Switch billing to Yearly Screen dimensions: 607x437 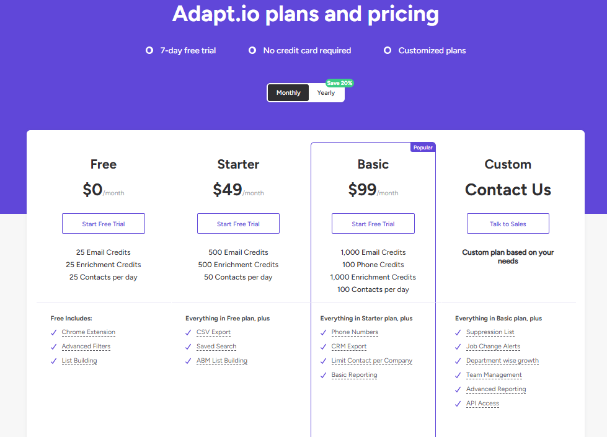tap(326, 92)
